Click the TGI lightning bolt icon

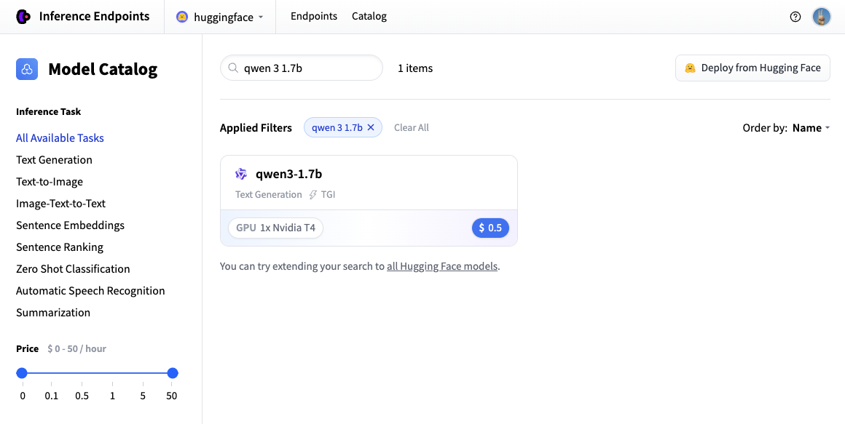pyautogui.click(x=313, y=195)
